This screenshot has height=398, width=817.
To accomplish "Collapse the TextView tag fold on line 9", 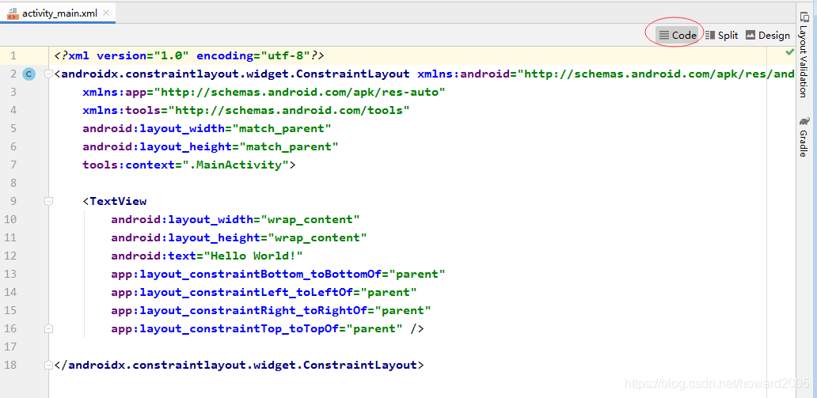I will pyautogui.click(x=49, y=201).
